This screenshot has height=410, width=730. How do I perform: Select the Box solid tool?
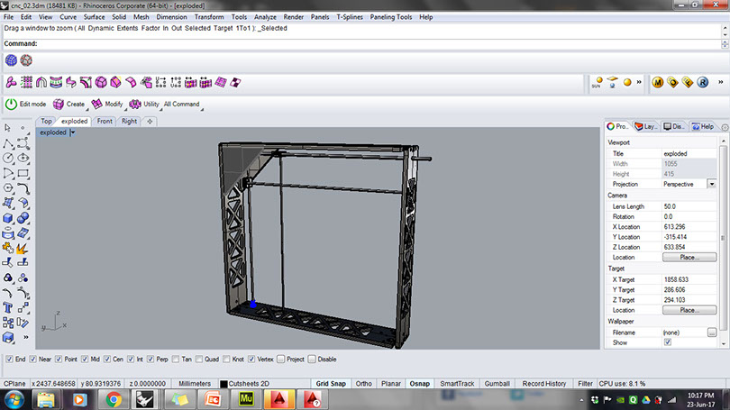click(7, 218)
